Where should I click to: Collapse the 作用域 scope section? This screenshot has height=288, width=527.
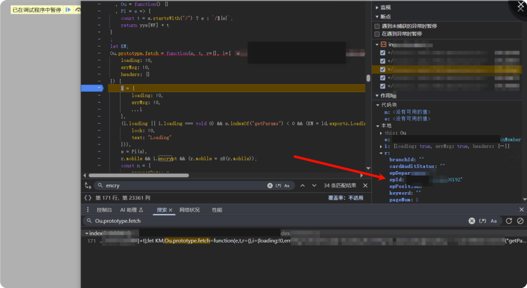pos(377,96)
